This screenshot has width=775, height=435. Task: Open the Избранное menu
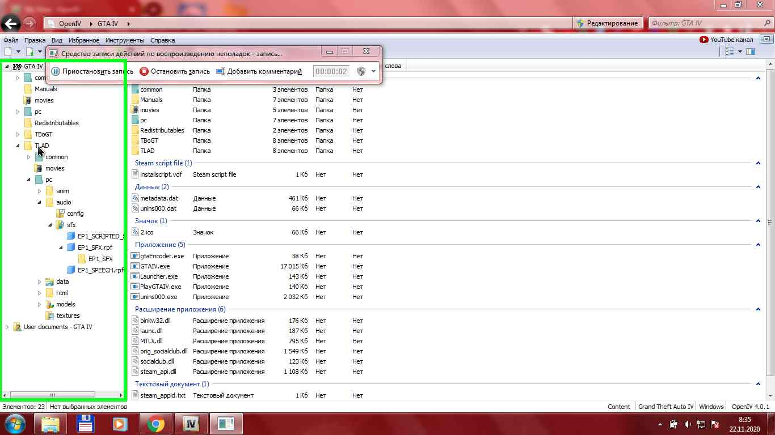click(x=83, y=40)
